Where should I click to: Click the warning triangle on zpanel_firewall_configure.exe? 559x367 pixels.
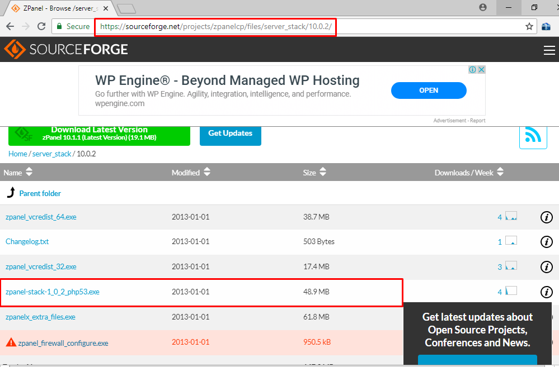point(10,342)
